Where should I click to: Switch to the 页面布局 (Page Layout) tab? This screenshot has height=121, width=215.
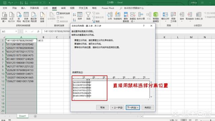[34, 8]
